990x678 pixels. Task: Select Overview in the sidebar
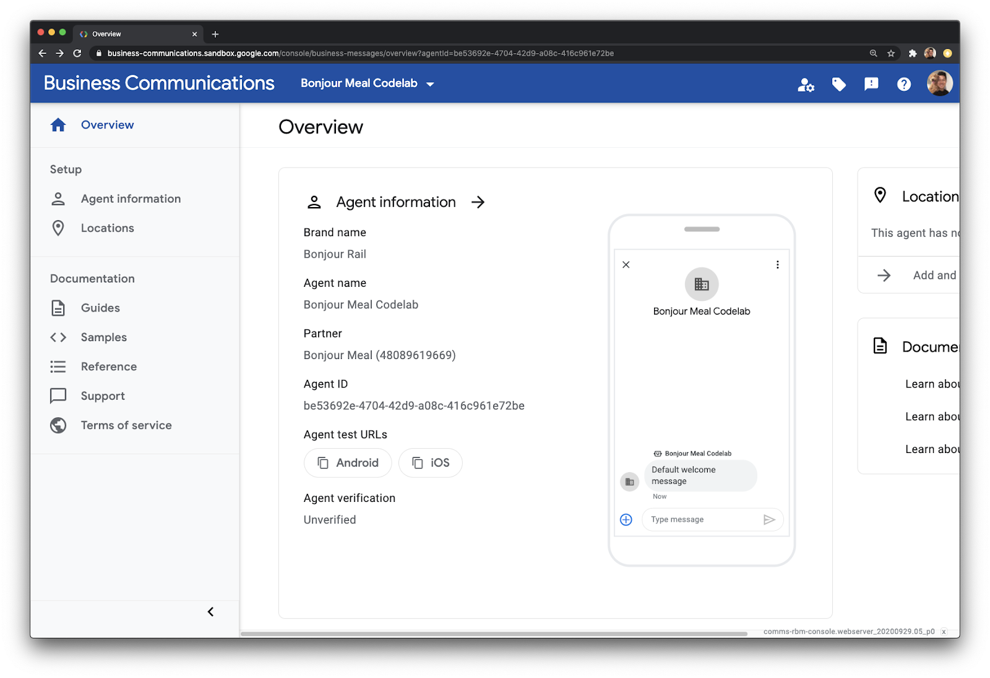(107, 125)
